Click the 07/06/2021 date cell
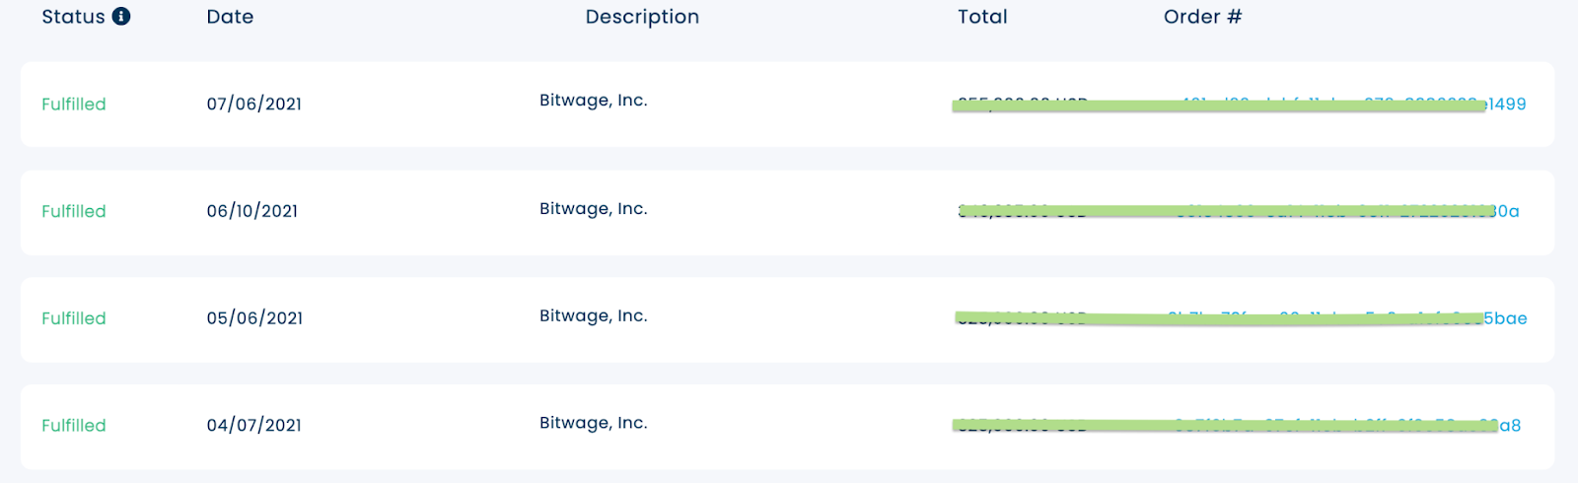1578x483 pixels. point(254,104)
